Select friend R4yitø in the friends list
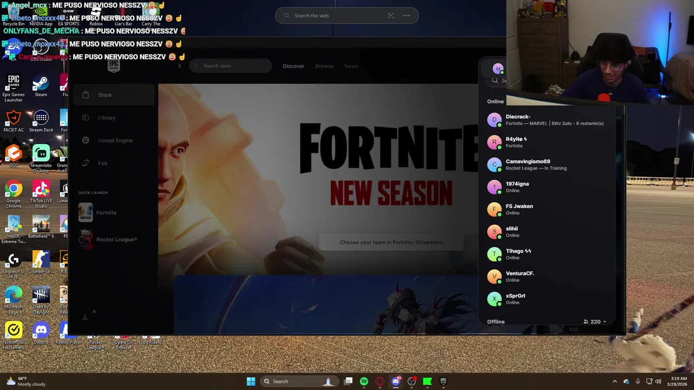Viewport: 694px width, 390px height. (547, 142)
